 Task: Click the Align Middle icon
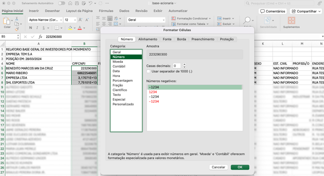click(x=104, y=18)
